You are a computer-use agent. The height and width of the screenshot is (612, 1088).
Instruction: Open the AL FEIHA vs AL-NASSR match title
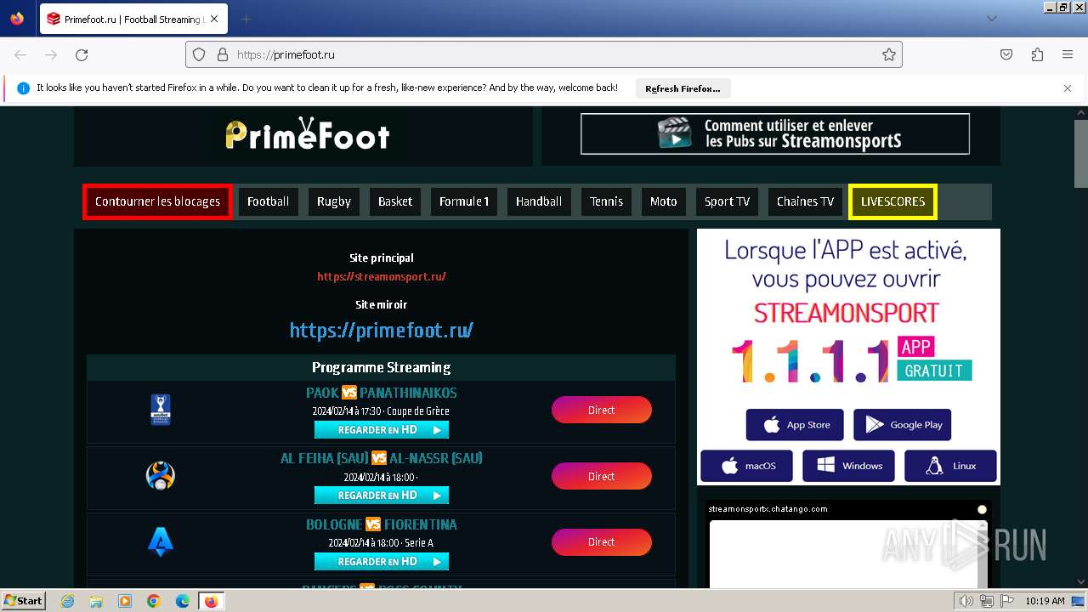pyautogui.click(x=382, y=458)
